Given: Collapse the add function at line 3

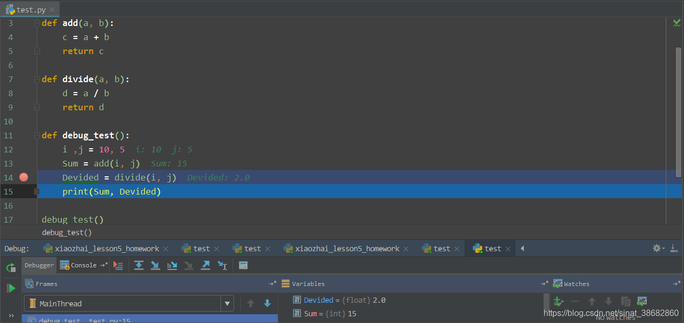Looking at the screenshot, I should click(36, 23).
